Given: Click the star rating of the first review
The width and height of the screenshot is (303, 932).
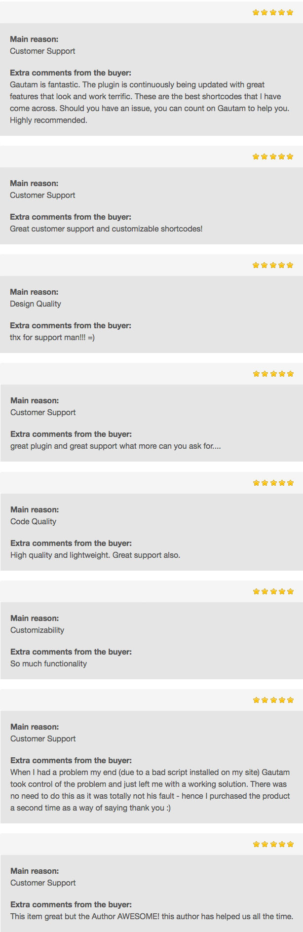Looking at the screenshot, I should 273,12.
